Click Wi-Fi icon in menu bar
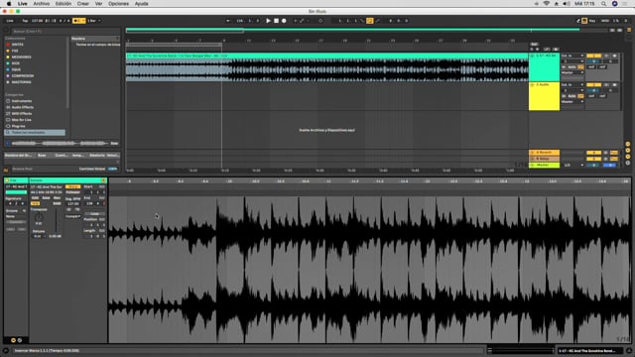This screenshot has width=635, height=357. coord(547,4)
